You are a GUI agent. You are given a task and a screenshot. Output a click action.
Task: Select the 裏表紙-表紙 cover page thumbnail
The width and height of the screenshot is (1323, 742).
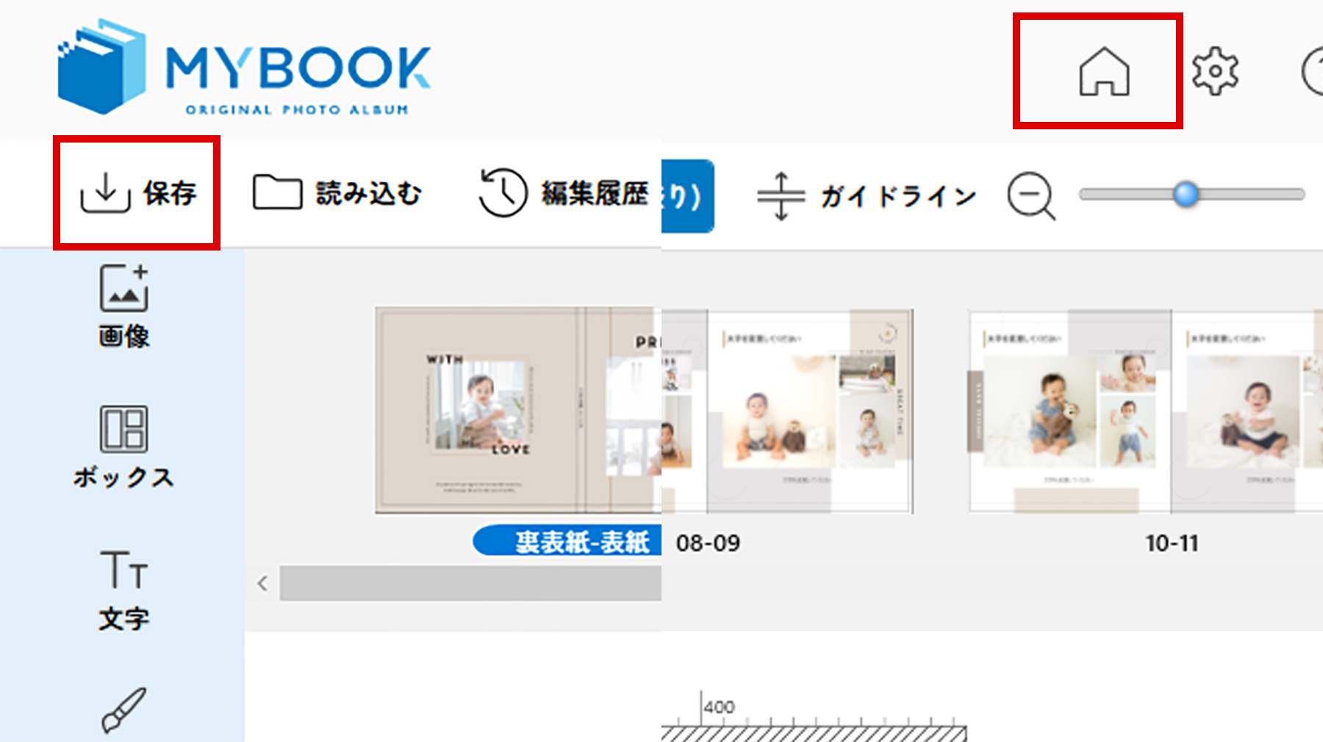(517, 410)
